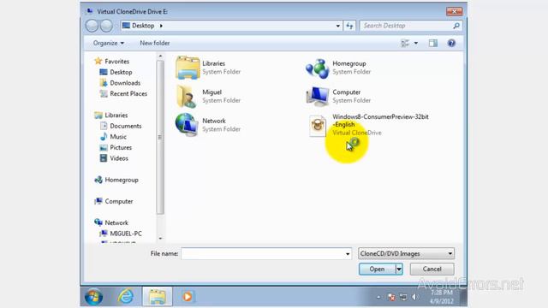The width and height of the screenshot is (548, 308).
Task: Close the Virtual CloneDrive dialog
Action: 454,11
